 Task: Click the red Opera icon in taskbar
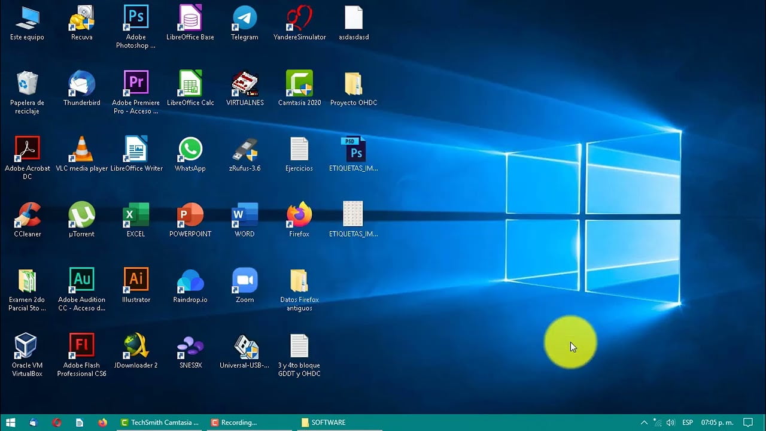click(x=57, y=422)
